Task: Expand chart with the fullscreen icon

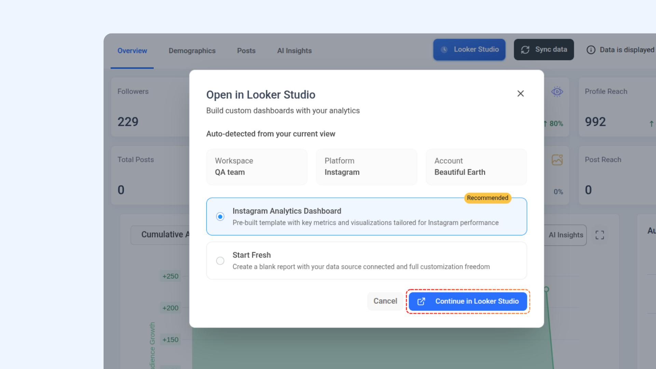Action: [600, 235]
